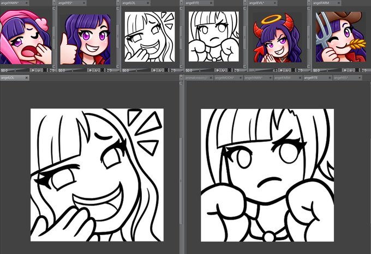Click the large angelFITE line art canvas

[267, 175]
